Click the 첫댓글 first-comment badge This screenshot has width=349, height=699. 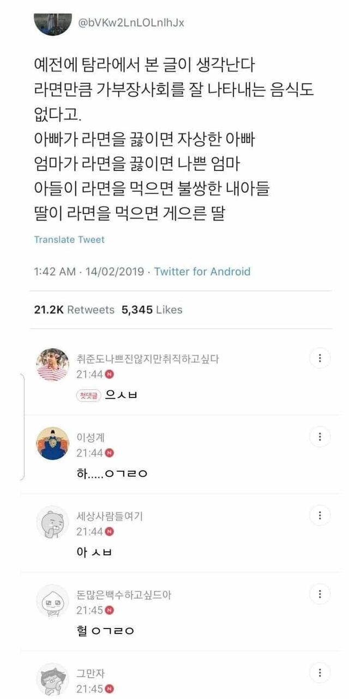pyautogui.click(x=88, y=396)
